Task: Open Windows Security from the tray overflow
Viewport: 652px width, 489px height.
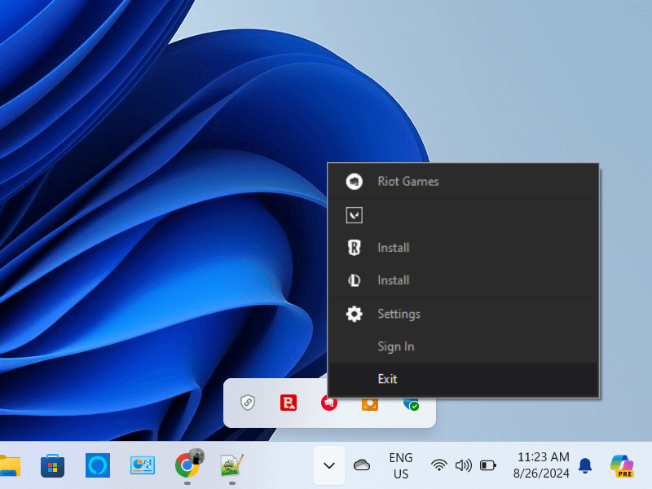Action: point(411,404)
